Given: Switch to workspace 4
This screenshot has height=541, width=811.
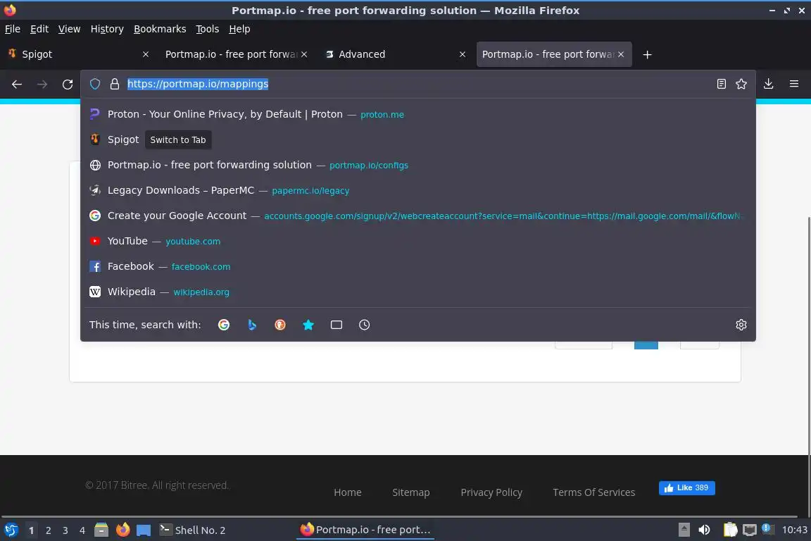Looking at the screenshot, I should tap(82, 530).
